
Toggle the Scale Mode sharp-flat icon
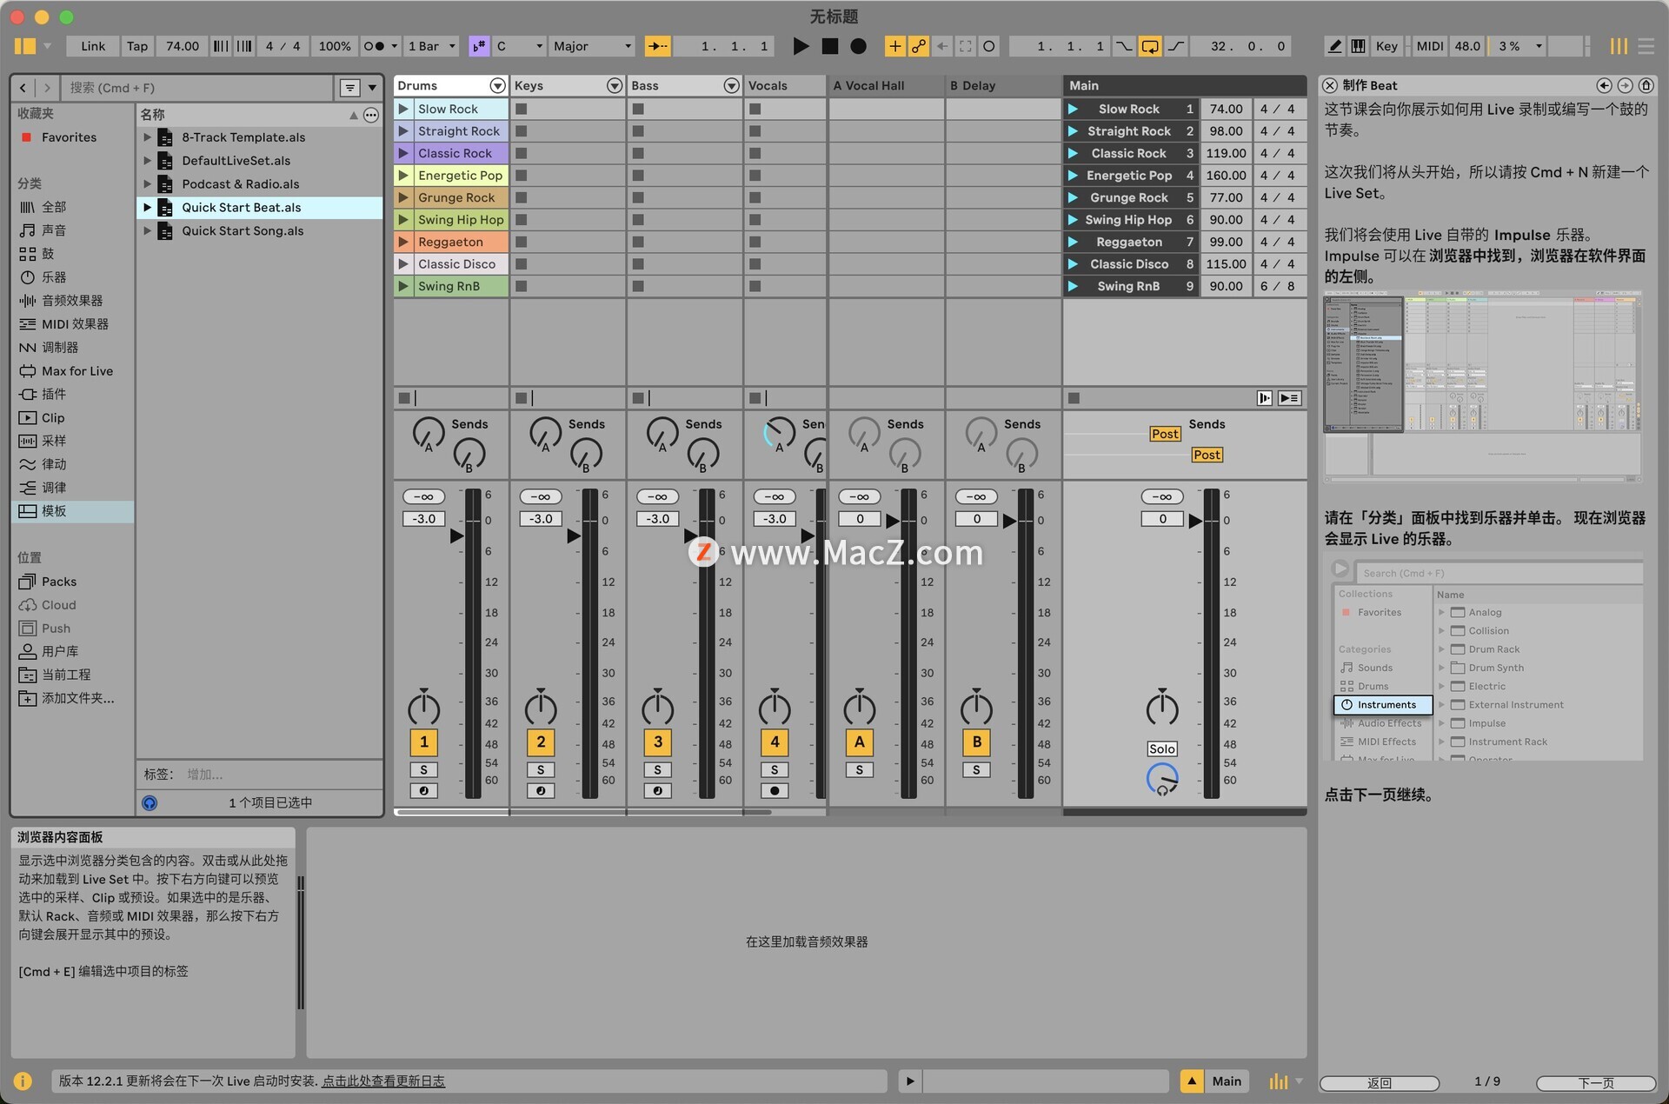click(x=479, y=46)
